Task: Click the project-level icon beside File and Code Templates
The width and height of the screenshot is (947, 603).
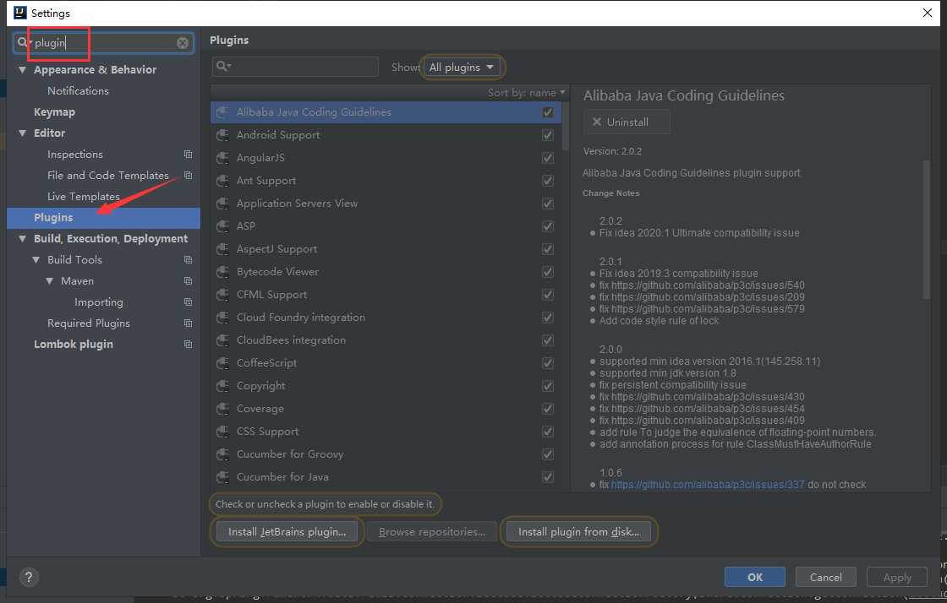Action: pos(188,176)
